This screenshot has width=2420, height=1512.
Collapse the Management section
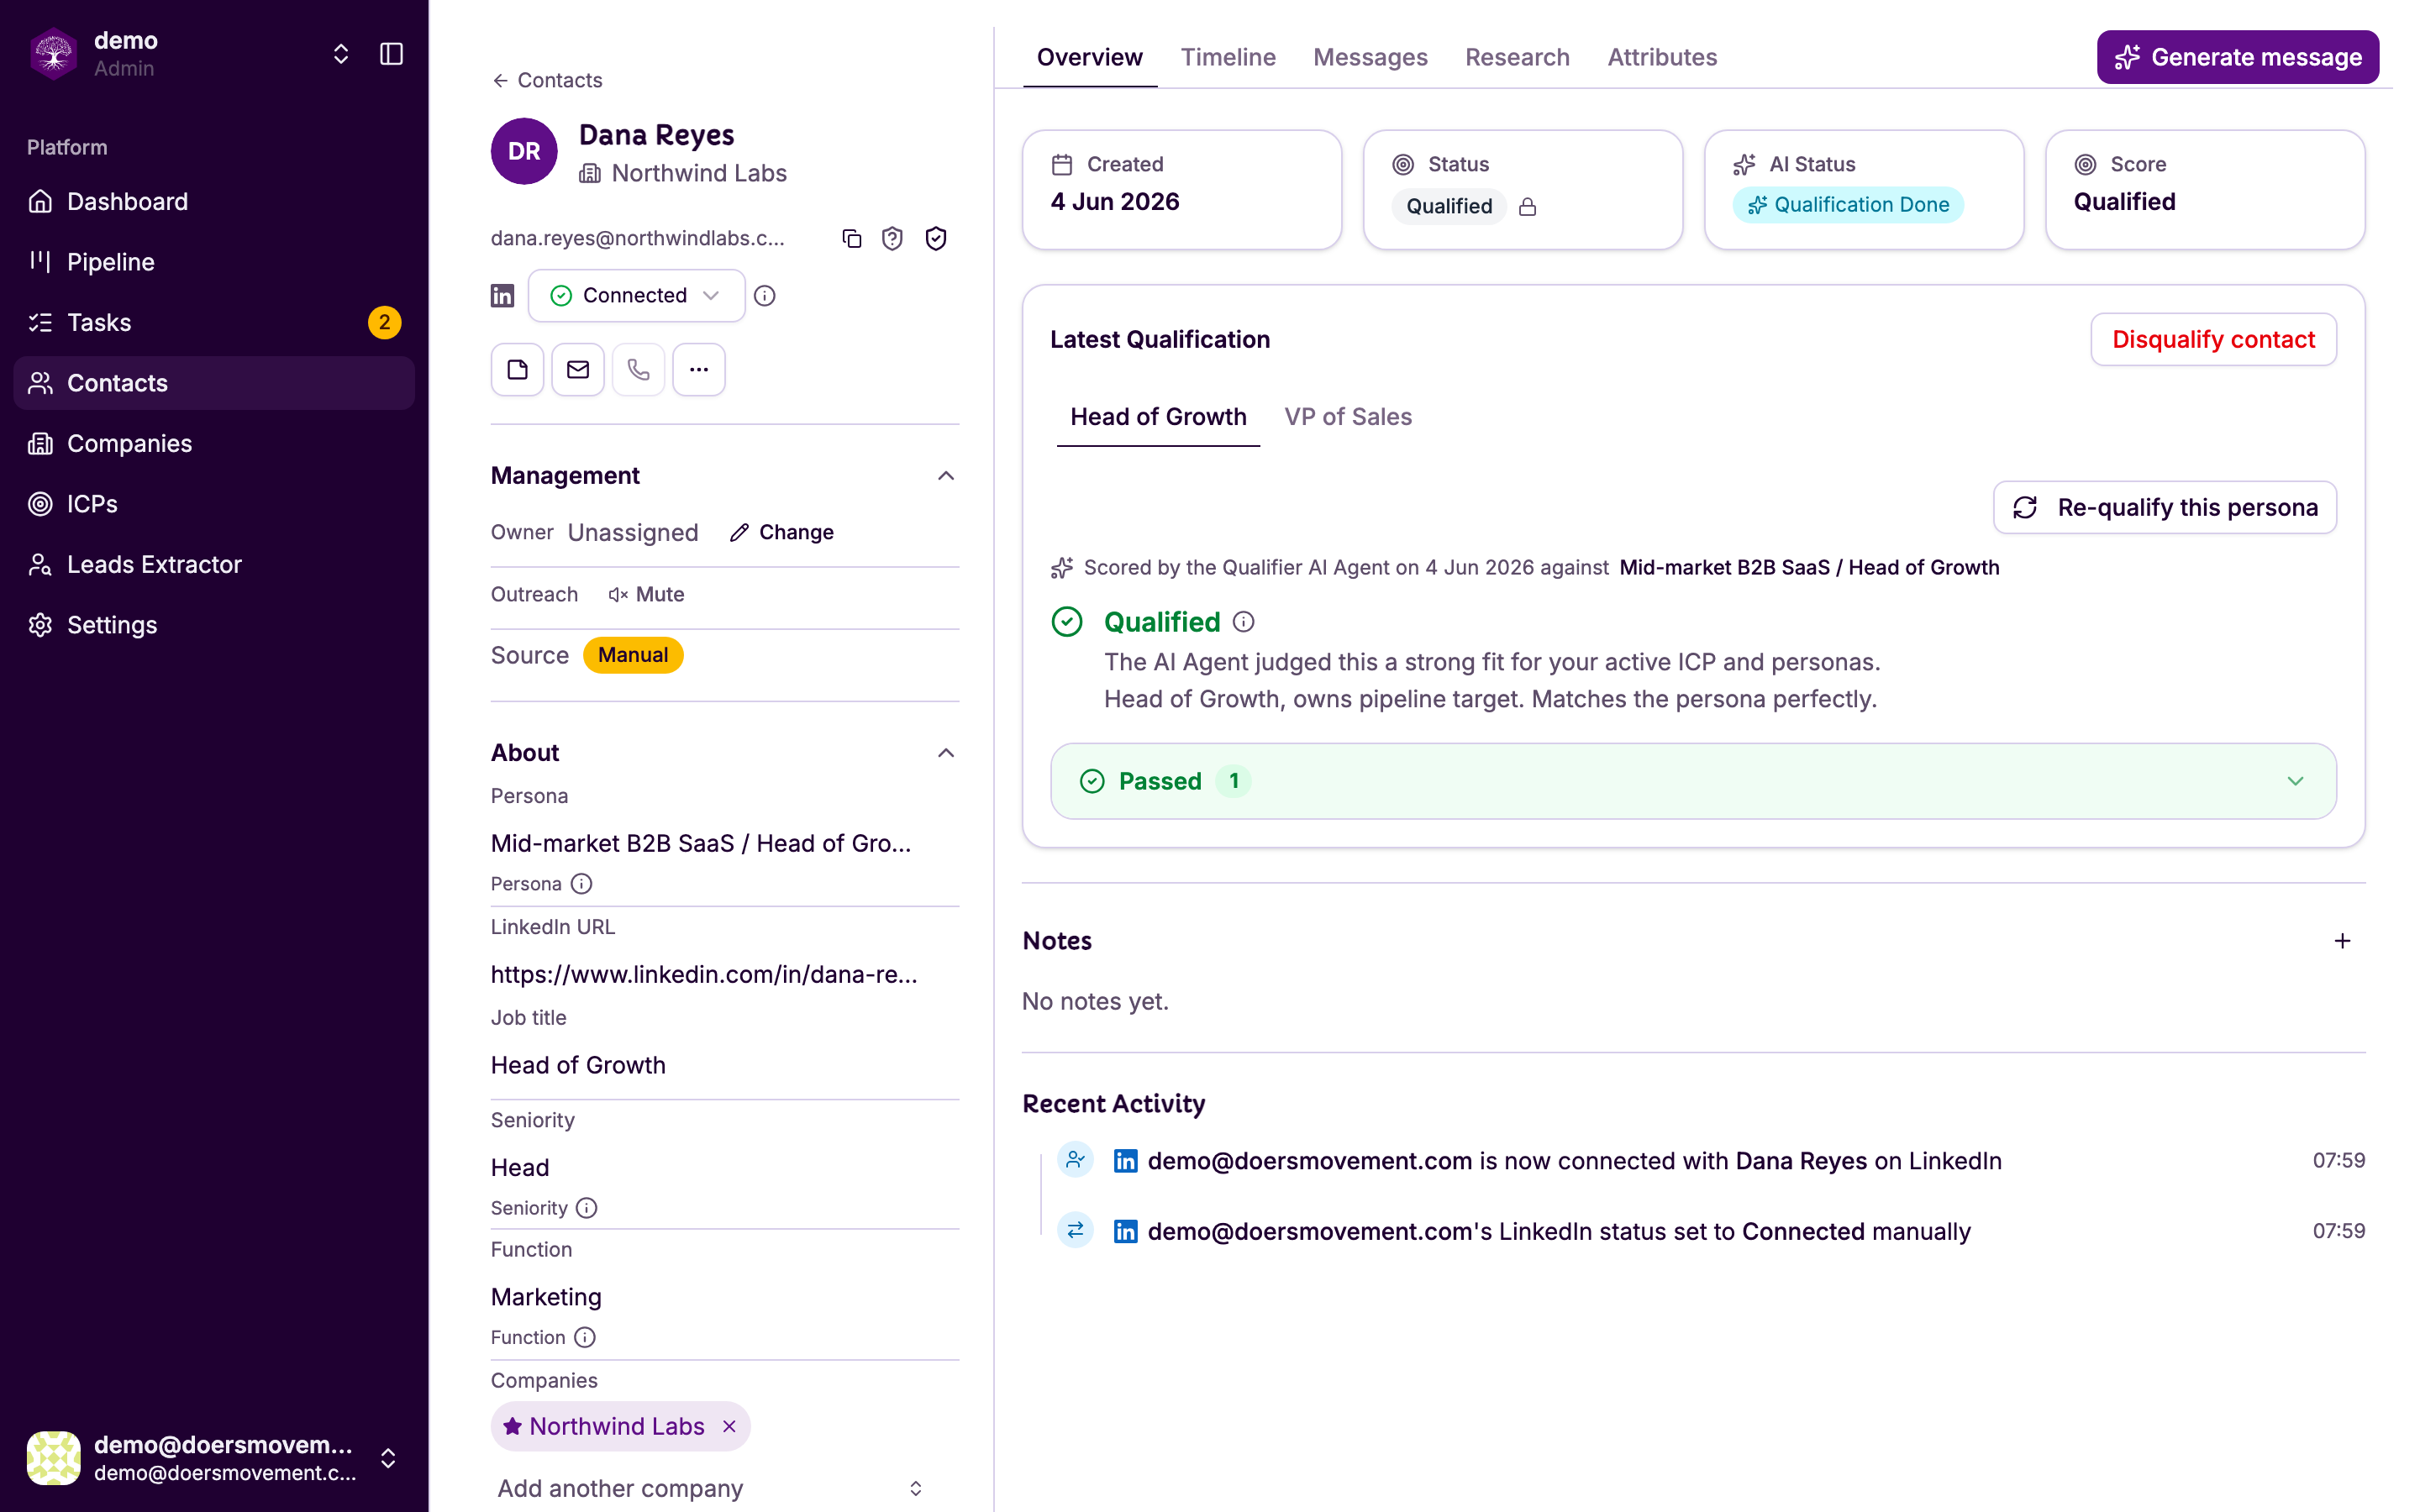click(945, 476)
